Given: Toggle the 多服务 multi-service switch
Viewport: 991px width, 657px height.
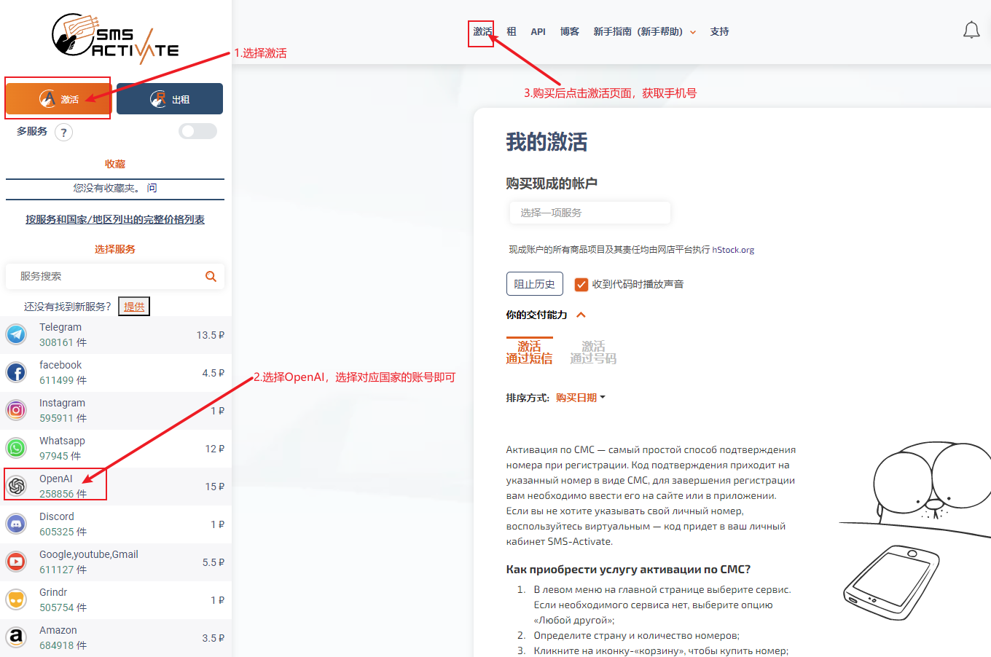Looking at the screenshot, I should pyautogui.click(x=197, y=131).
